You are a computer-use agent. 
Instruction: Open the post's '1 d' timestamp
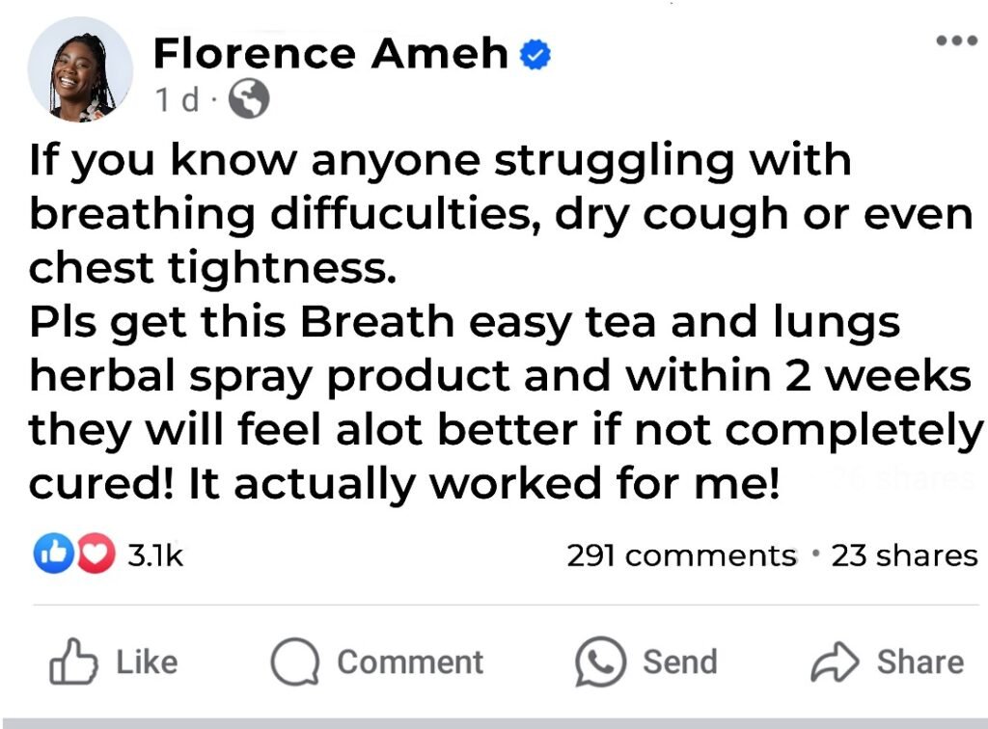(174, 100)
